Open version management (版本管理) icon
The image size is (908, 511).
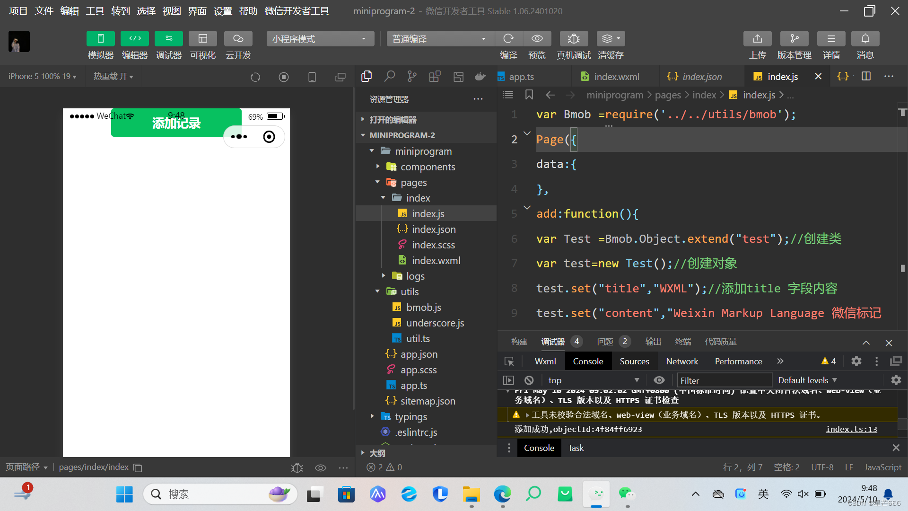point(794,39)
